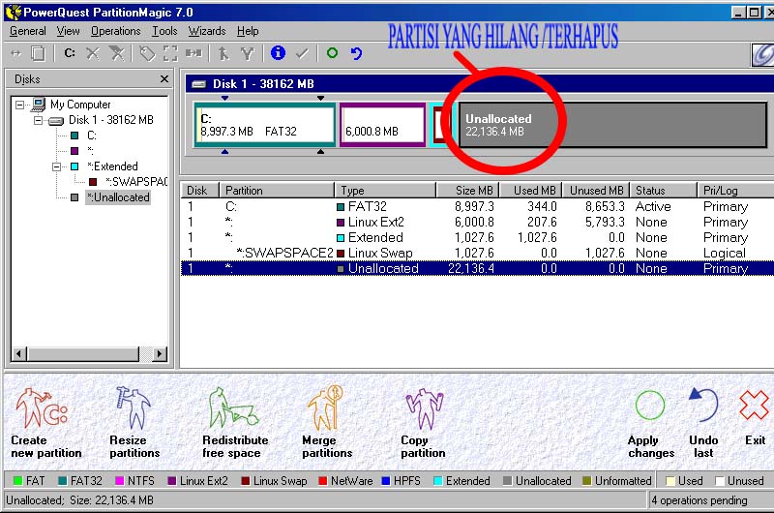Viewport: 774px width, 513px height.
Task: Click the upward arrow toolbar icon
Action: pos(223,53)
